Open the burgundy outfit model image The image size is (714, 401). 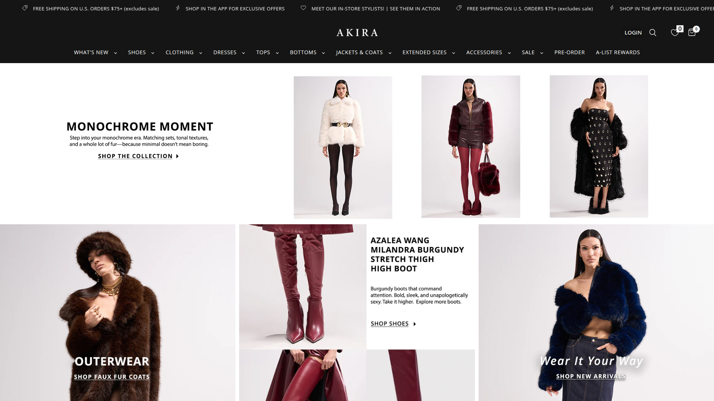click(x=470, y=147)
